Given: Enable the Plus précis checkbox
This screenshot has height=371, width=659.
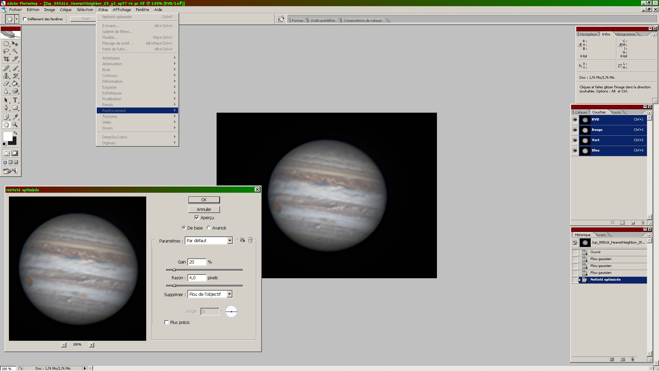Looking at the screenshot, I should click(167, 322).
